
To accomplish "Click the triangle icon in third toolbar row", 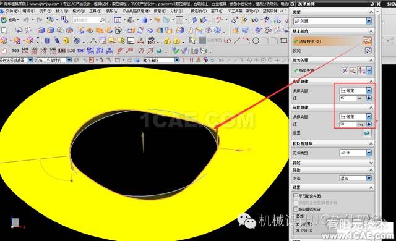I will click(93, 41).
